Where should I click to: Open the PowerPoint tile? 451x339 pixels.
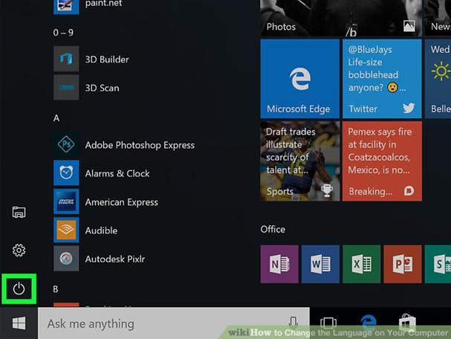[x=403, y=264]
